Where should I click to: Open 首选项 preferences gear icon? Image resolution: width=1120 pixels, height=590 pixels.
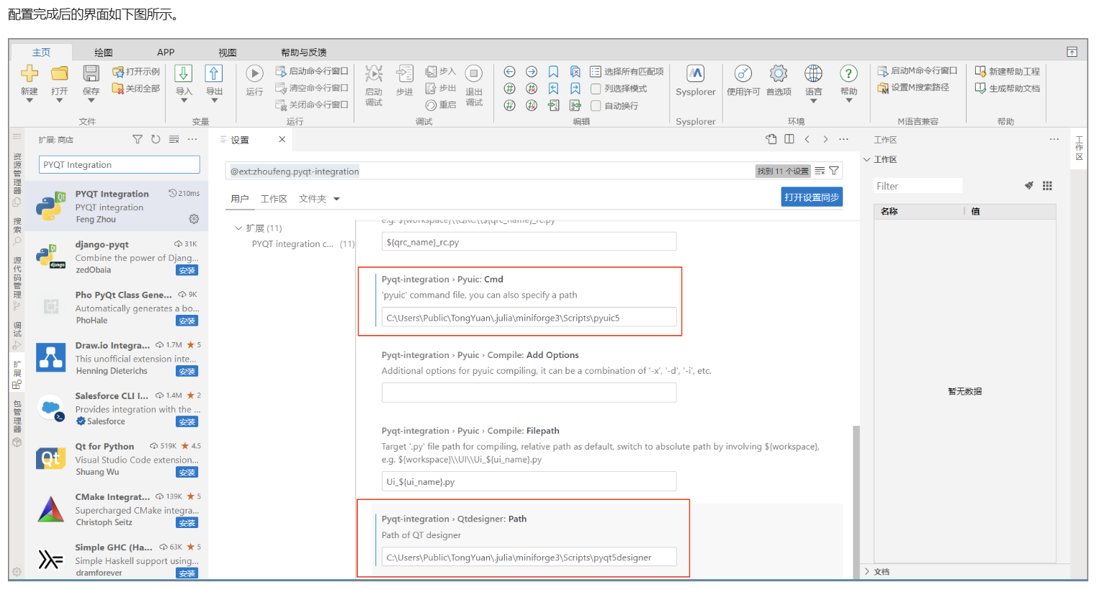779,73
